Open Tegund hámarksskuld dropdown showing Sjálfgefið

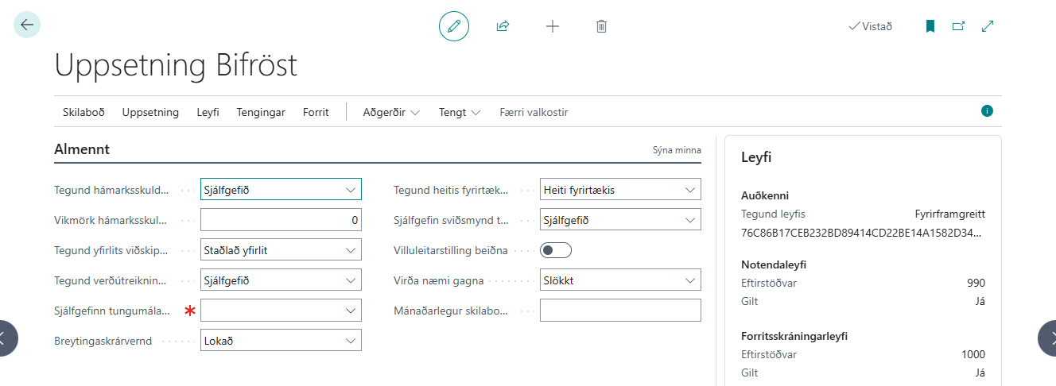[281, 189]
